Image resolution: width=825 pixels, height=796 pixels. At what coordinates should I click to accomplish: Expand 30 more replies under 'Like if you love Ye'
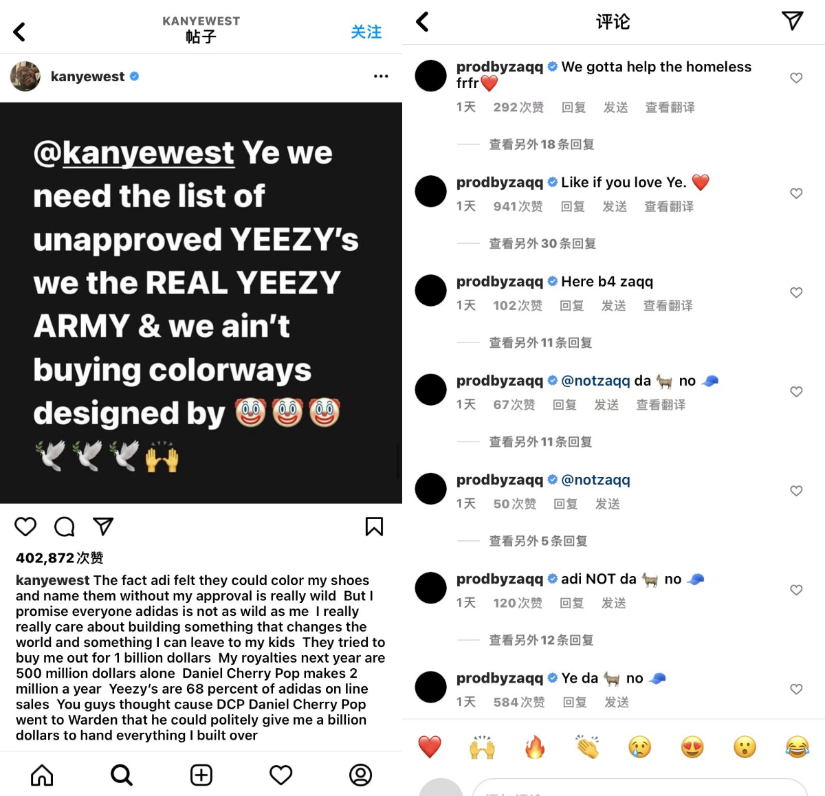[542, 243]
